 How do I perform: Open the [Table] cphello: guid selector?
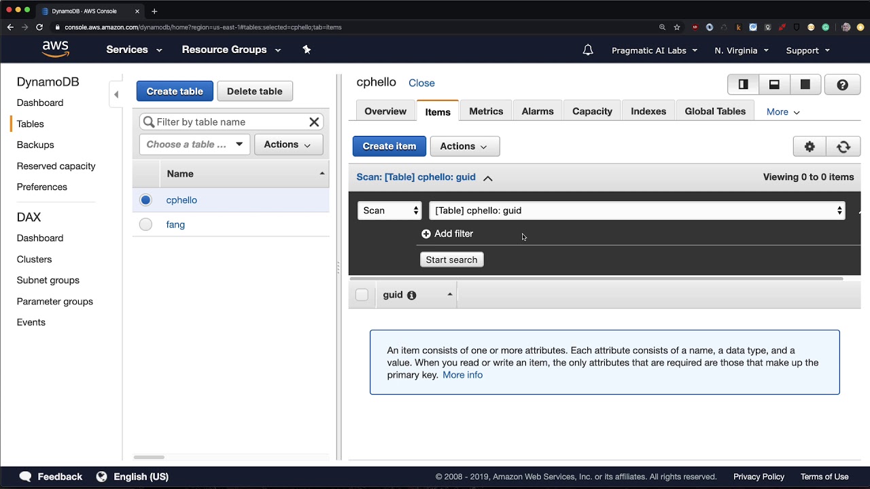pyautogui.click(x=638, y=211)
